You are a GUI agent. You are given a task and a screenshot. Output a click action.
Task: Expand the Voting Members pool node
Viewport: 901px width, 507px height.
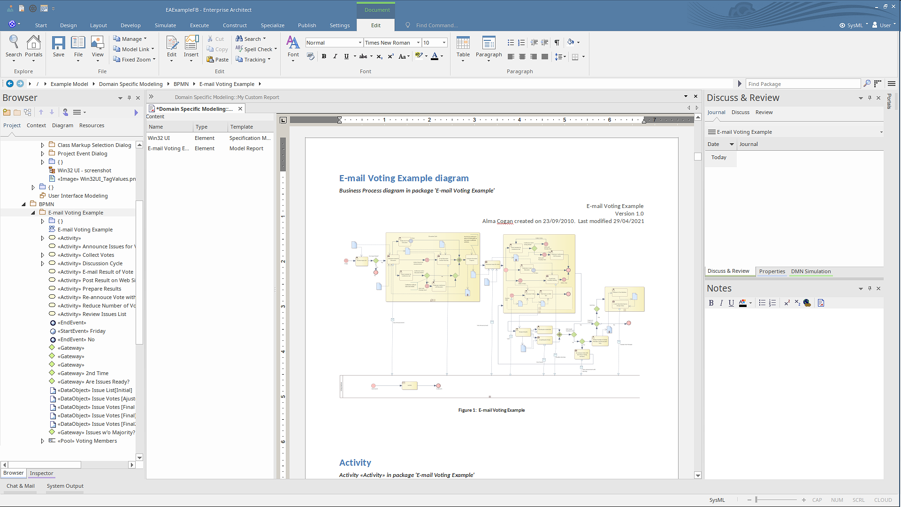pyautogui.click(x=42, y=441)
